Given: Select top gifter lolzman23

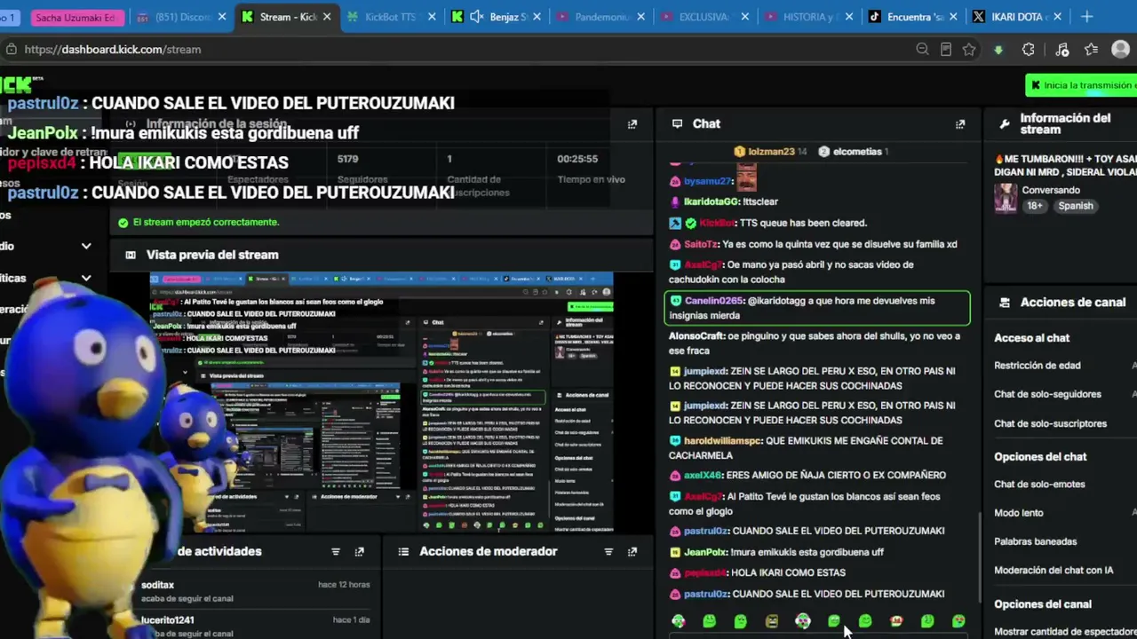Looking at the screenshot, I should point(770,152).
